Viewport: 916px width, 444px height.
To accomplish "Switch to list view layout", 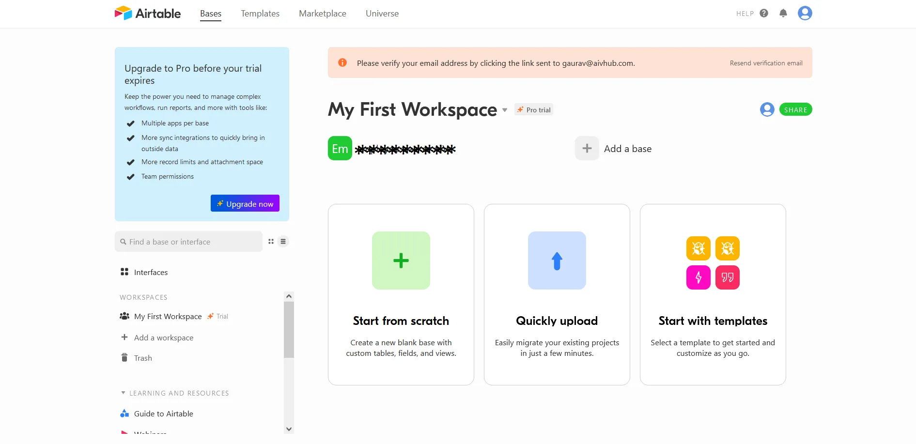I will (283, 242).
